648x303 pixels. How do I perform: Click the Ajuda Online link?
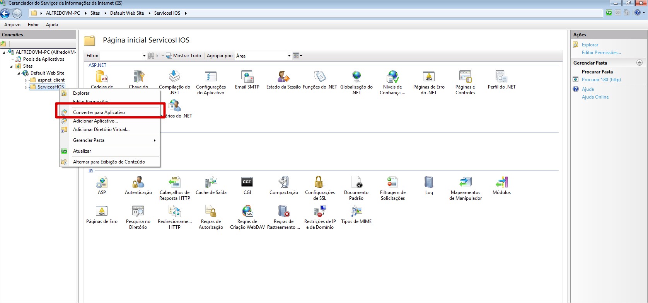tap(595, 97)
